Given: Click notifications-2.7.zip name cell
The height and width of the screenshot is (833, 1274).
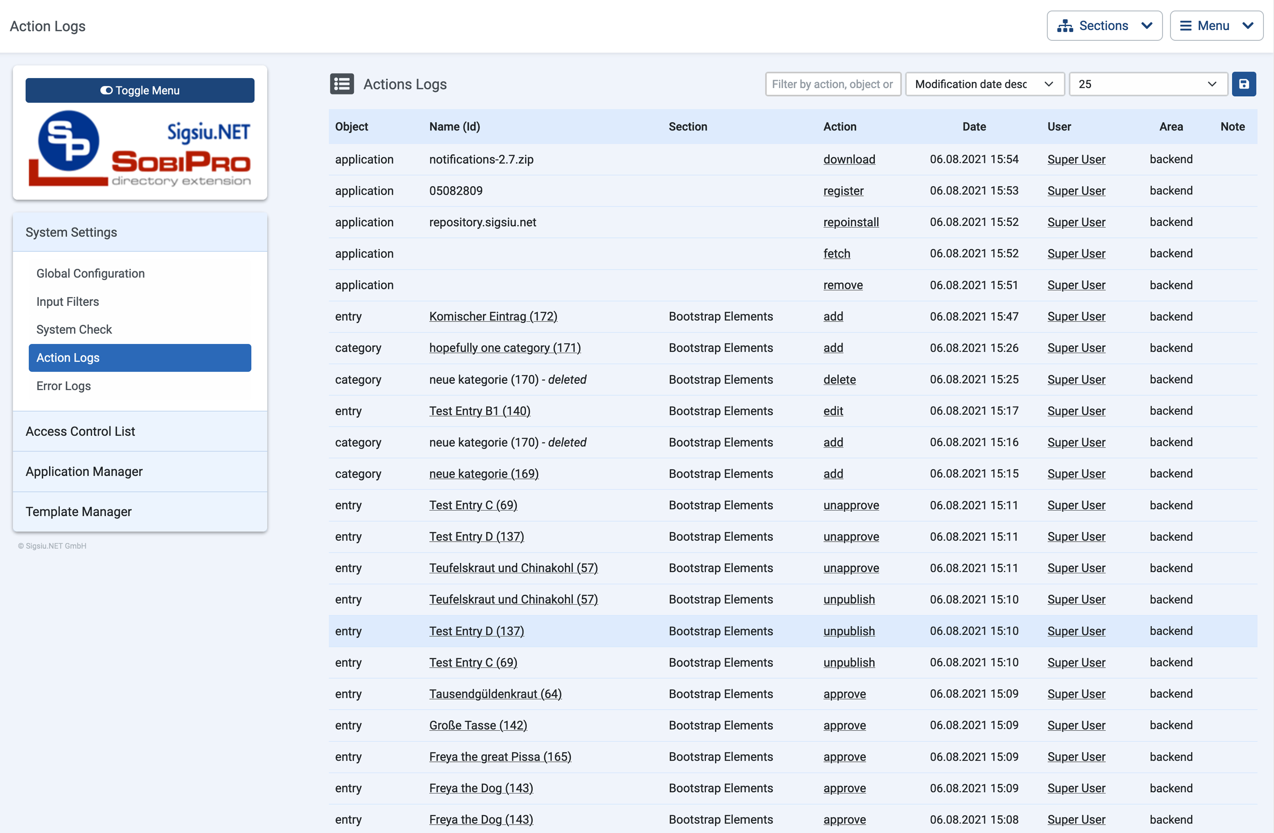Looking at the screenshot, I should (x=481, y=159).
